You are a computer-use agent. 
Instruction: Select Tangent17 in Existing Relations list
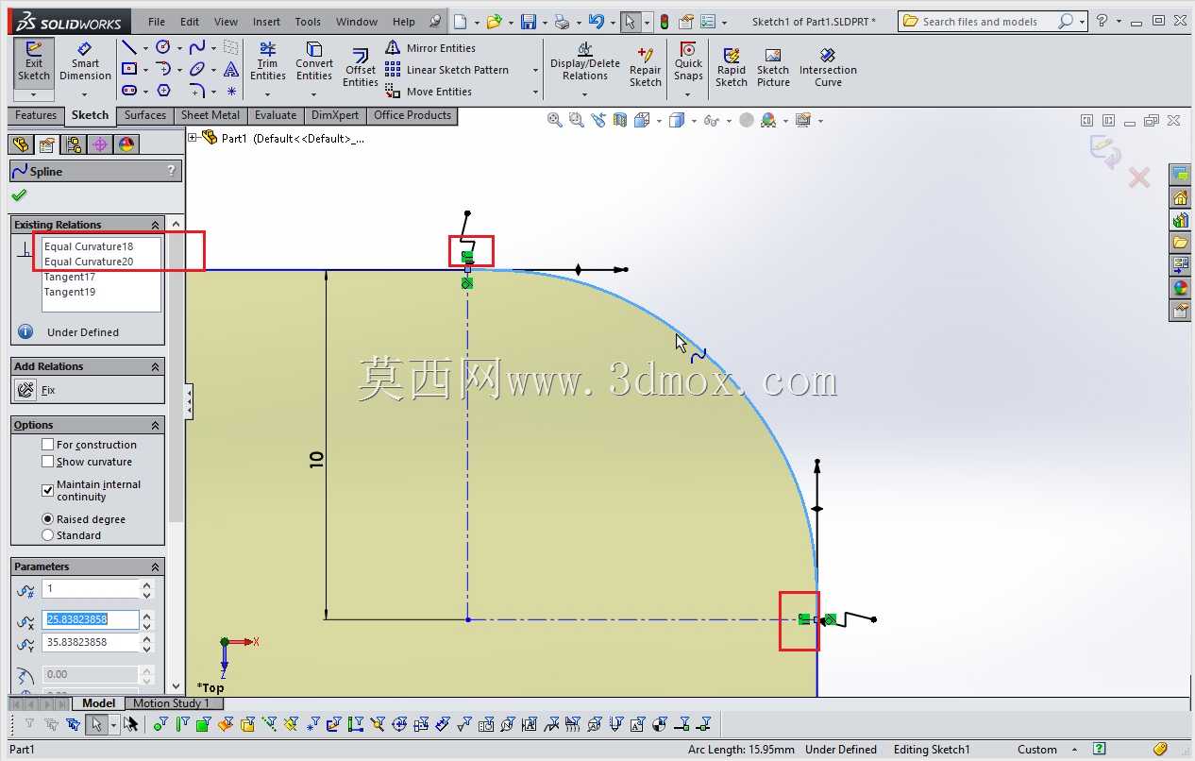pos(70,277)
